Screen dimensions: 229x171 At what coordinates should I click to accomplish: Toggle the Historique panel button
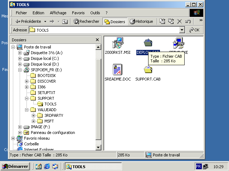(141, 21)
